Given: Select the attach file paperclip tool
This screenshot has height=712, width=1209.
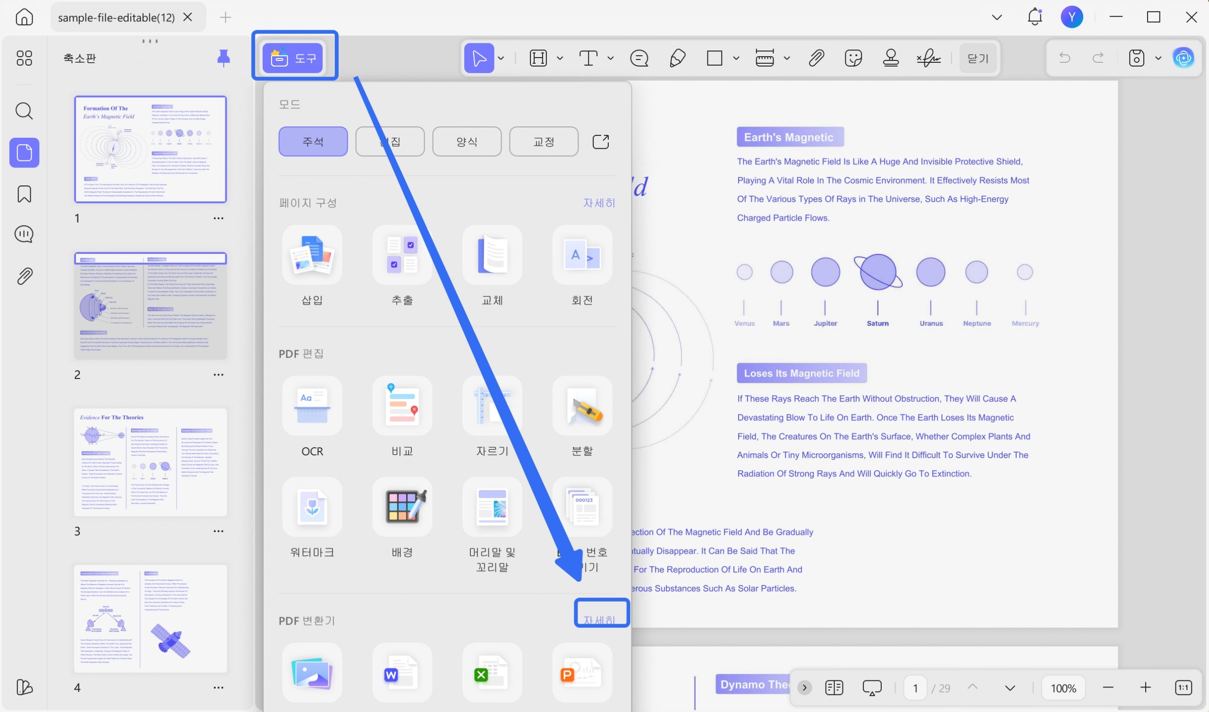Looking at the screenshot, I should [x=816, y=58].
